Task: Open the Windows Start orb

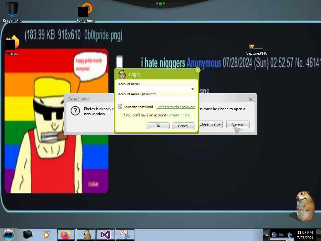Action: 8,235
